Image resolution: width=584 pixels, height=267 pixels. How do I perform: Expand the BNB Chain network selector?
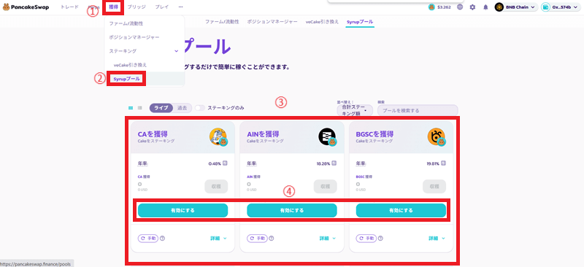[516, 7]
